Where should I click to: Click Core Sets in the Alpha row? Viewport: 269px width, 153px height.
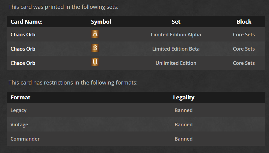244,35
